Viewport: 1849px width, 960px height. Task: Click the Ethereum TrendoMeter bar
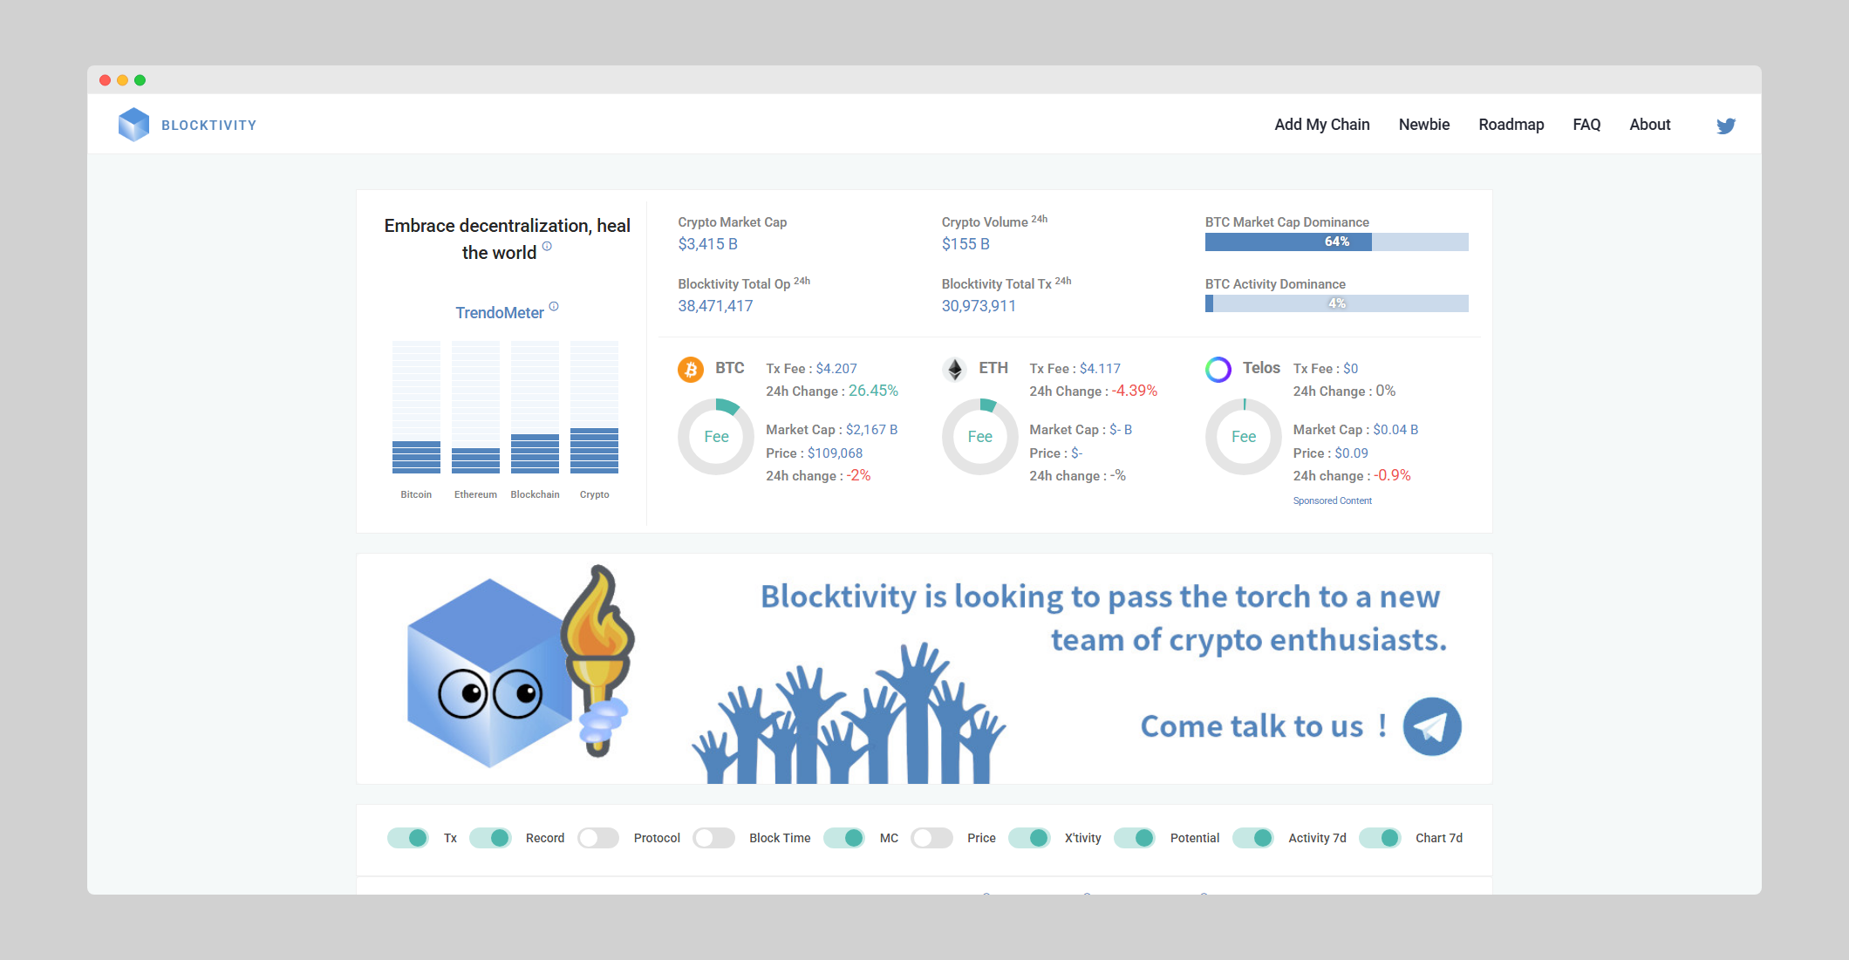pos(475,407)
